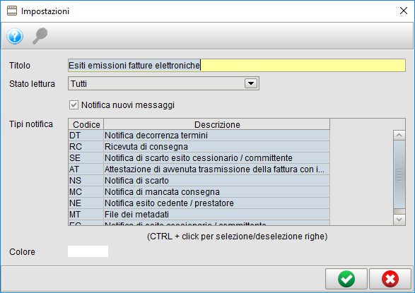The image size is (415, 293).
Task: Click scrollbar down arrow in Tipi notifica
Action: click(399, 220)
